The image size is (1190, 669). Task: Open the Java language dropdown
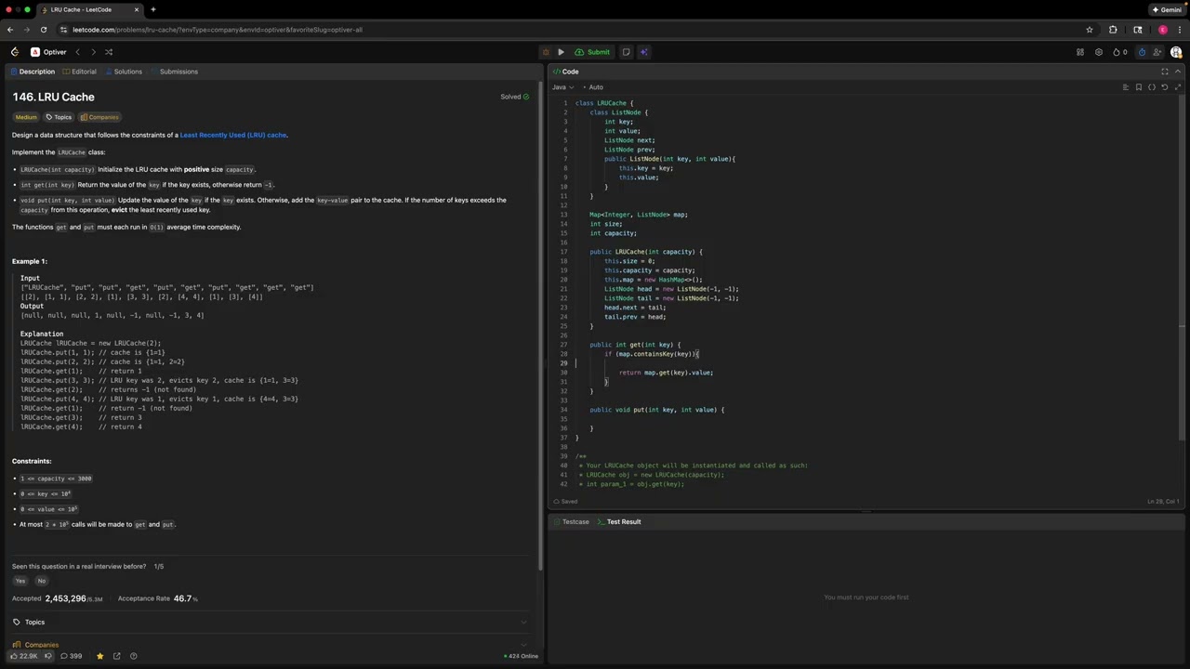(563, 87)
